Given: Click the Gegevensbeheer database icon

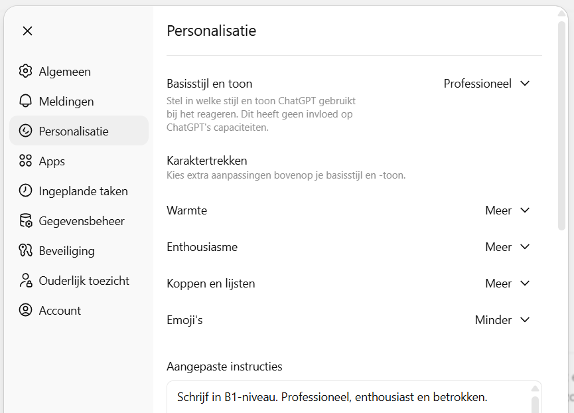Looking at the screenshot, I should [25, 220].
